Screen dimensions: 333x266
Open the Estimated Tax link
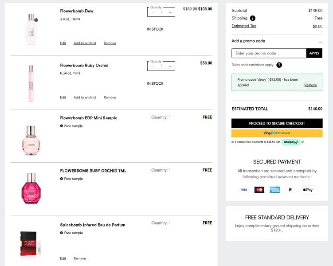[x=244, y=26]
